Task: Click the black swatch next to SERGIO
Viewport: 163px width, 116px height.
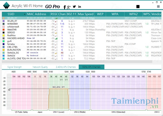Action: coord(3,33)
